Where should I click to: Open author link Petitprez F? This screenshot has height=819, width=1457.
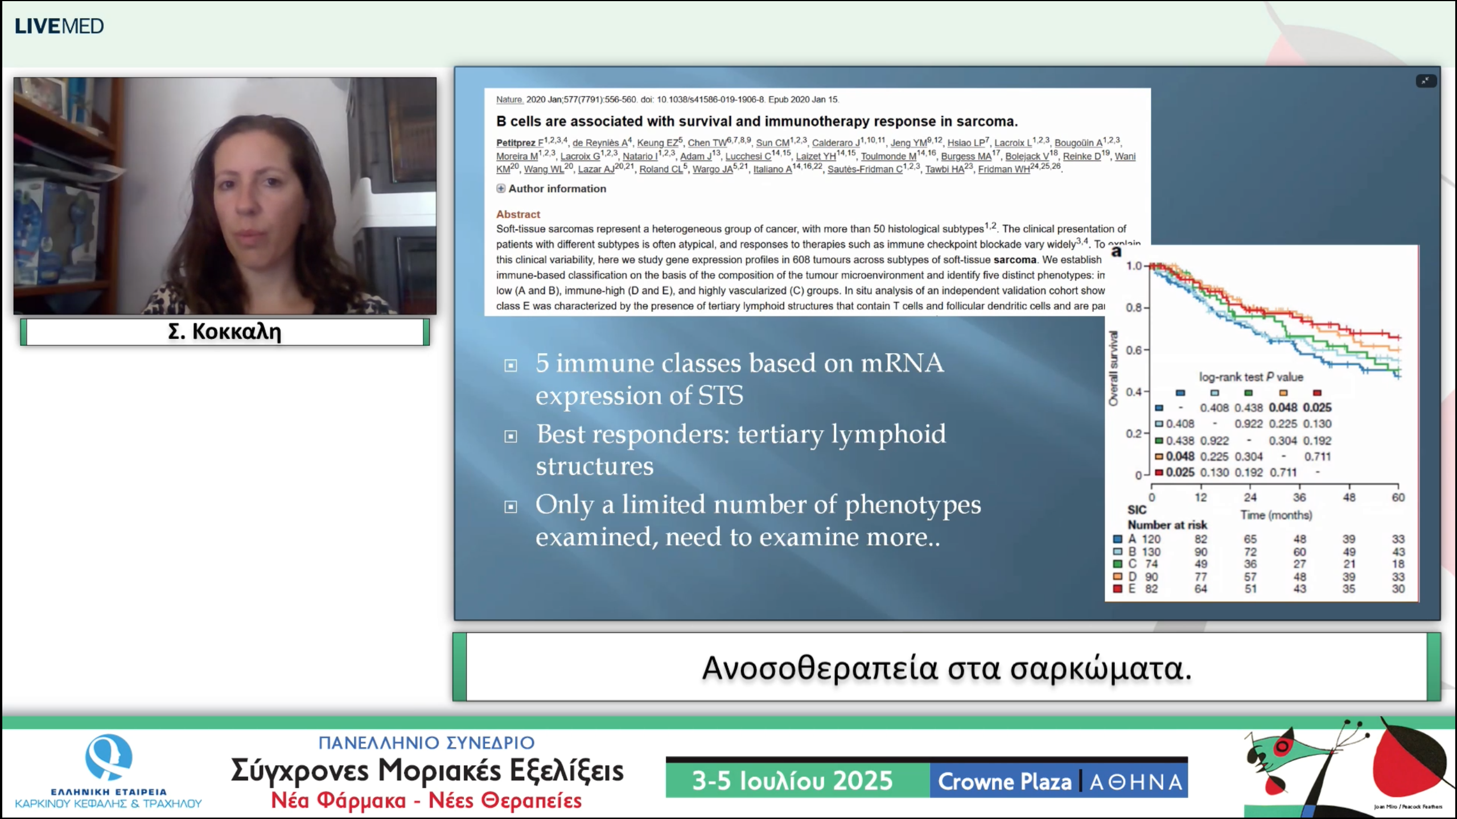(x=519, y=143)
